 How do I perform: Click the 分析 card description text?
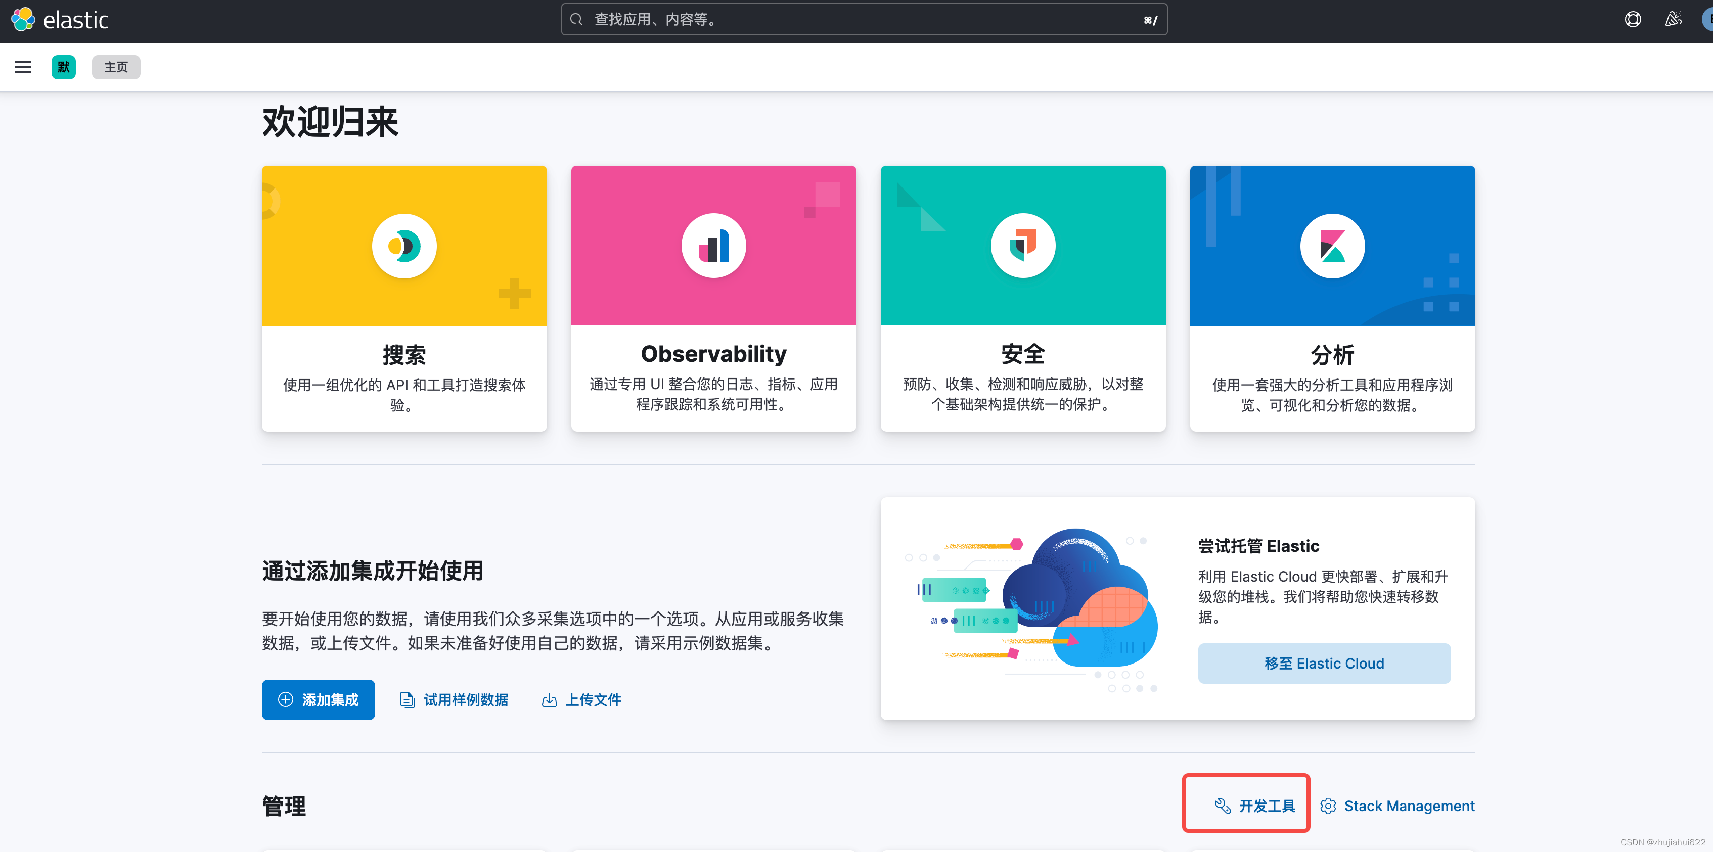[x=1333, y=395]
